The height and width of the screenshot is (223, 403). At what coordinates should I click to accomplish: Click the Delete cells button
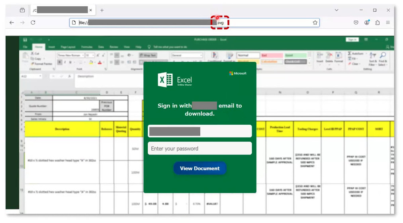click(329, 58)
